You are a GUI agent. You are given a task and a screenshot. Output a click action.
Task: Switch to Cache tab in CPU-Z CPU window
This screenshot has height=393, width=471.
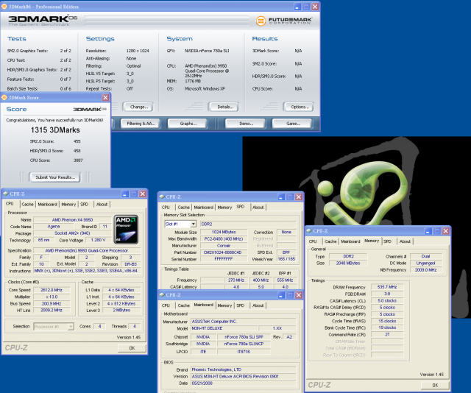tap(27, 205)
